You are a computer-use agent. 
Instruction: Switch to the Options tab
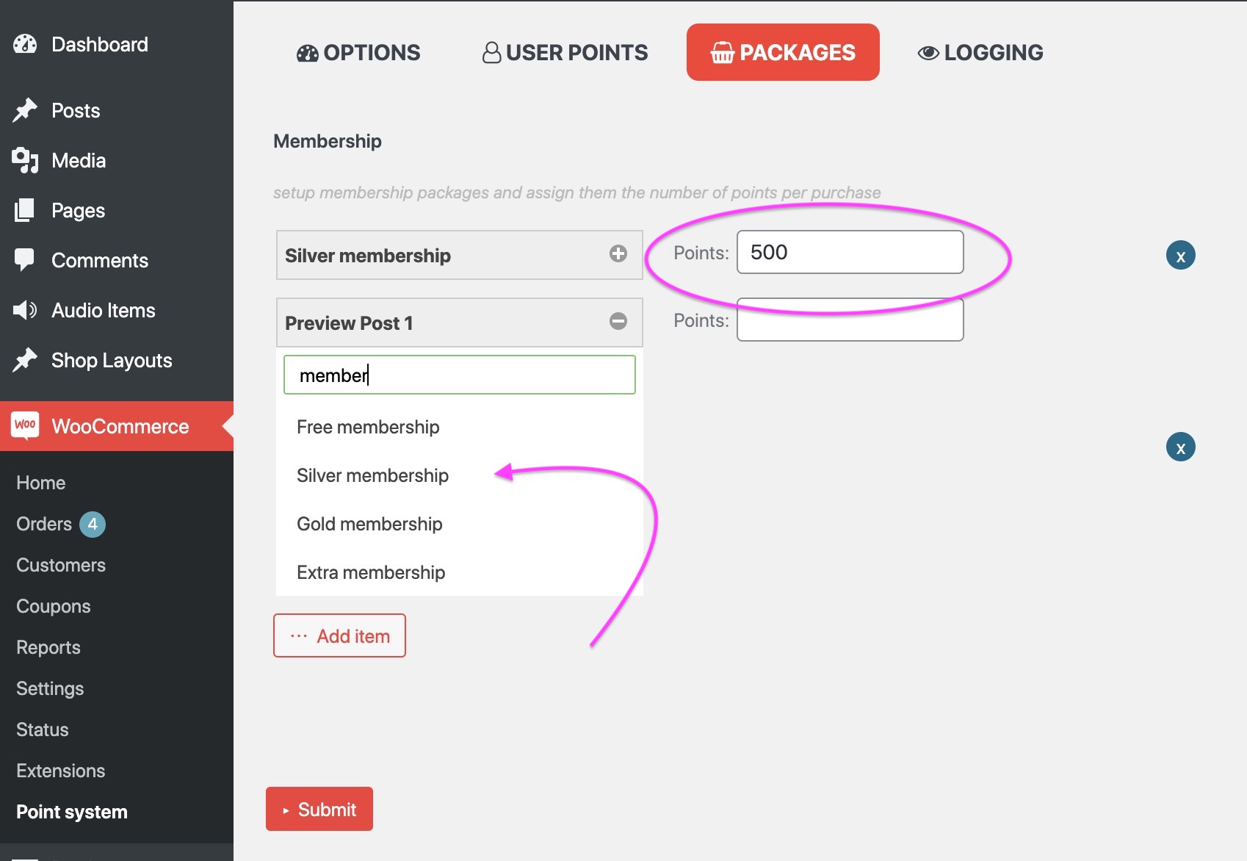click(x=358, y=52)
